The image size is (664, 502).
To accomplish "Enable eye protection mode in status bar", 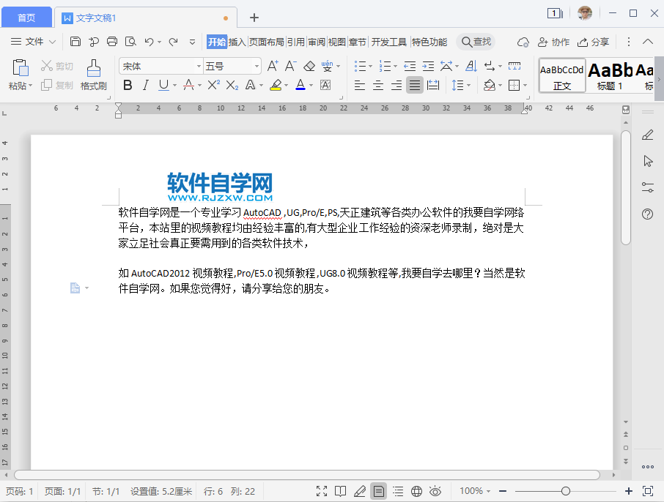I will click(x=435, y=491).
